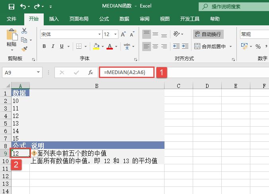The width and height of the screenshot is (269, 194).
Task: Expand the Name Box dropdown arrow
Action: pyautogui.click(x=39, y=72)
